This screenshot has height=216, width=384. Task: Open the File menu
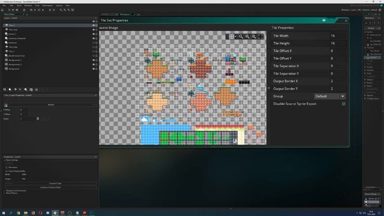4,5
